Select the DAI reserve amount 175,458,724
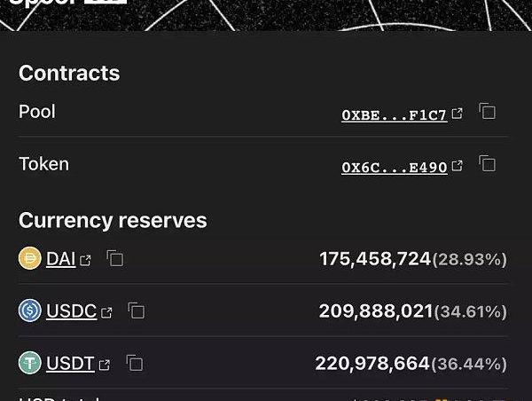Image resolution: width=532 pixels, height=401 pixels. coord(375,259)
